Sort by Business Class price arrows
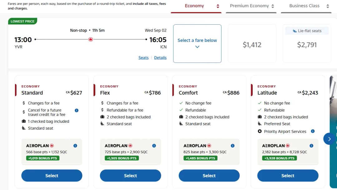Screen dimensions: 337x190 (x=328, y=6)
